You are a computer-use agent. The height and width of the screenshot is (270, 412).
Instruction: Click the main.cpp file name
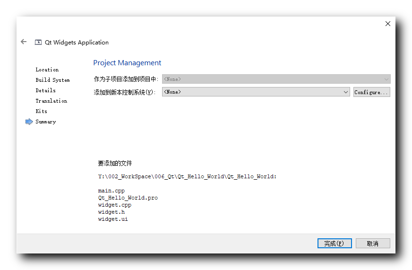112,191
